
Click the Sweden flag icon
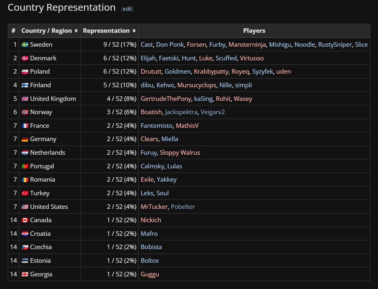(x=25, y=45)
